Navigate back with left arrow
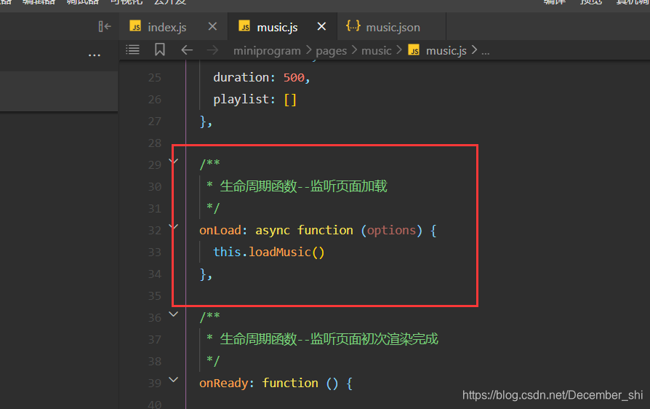650x409 pixels. coord(187,50)
